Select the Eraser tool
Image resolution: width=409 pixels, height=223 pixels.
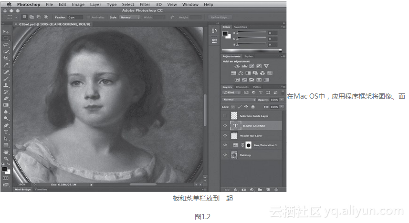(6, 99)
